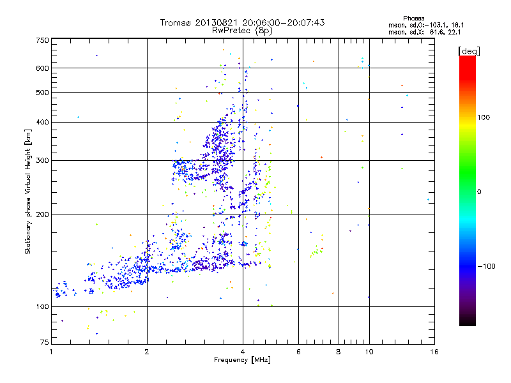The image size is (511, 383).
Task: Click the y-axis tick label '600'
Action: click(43, 68)
